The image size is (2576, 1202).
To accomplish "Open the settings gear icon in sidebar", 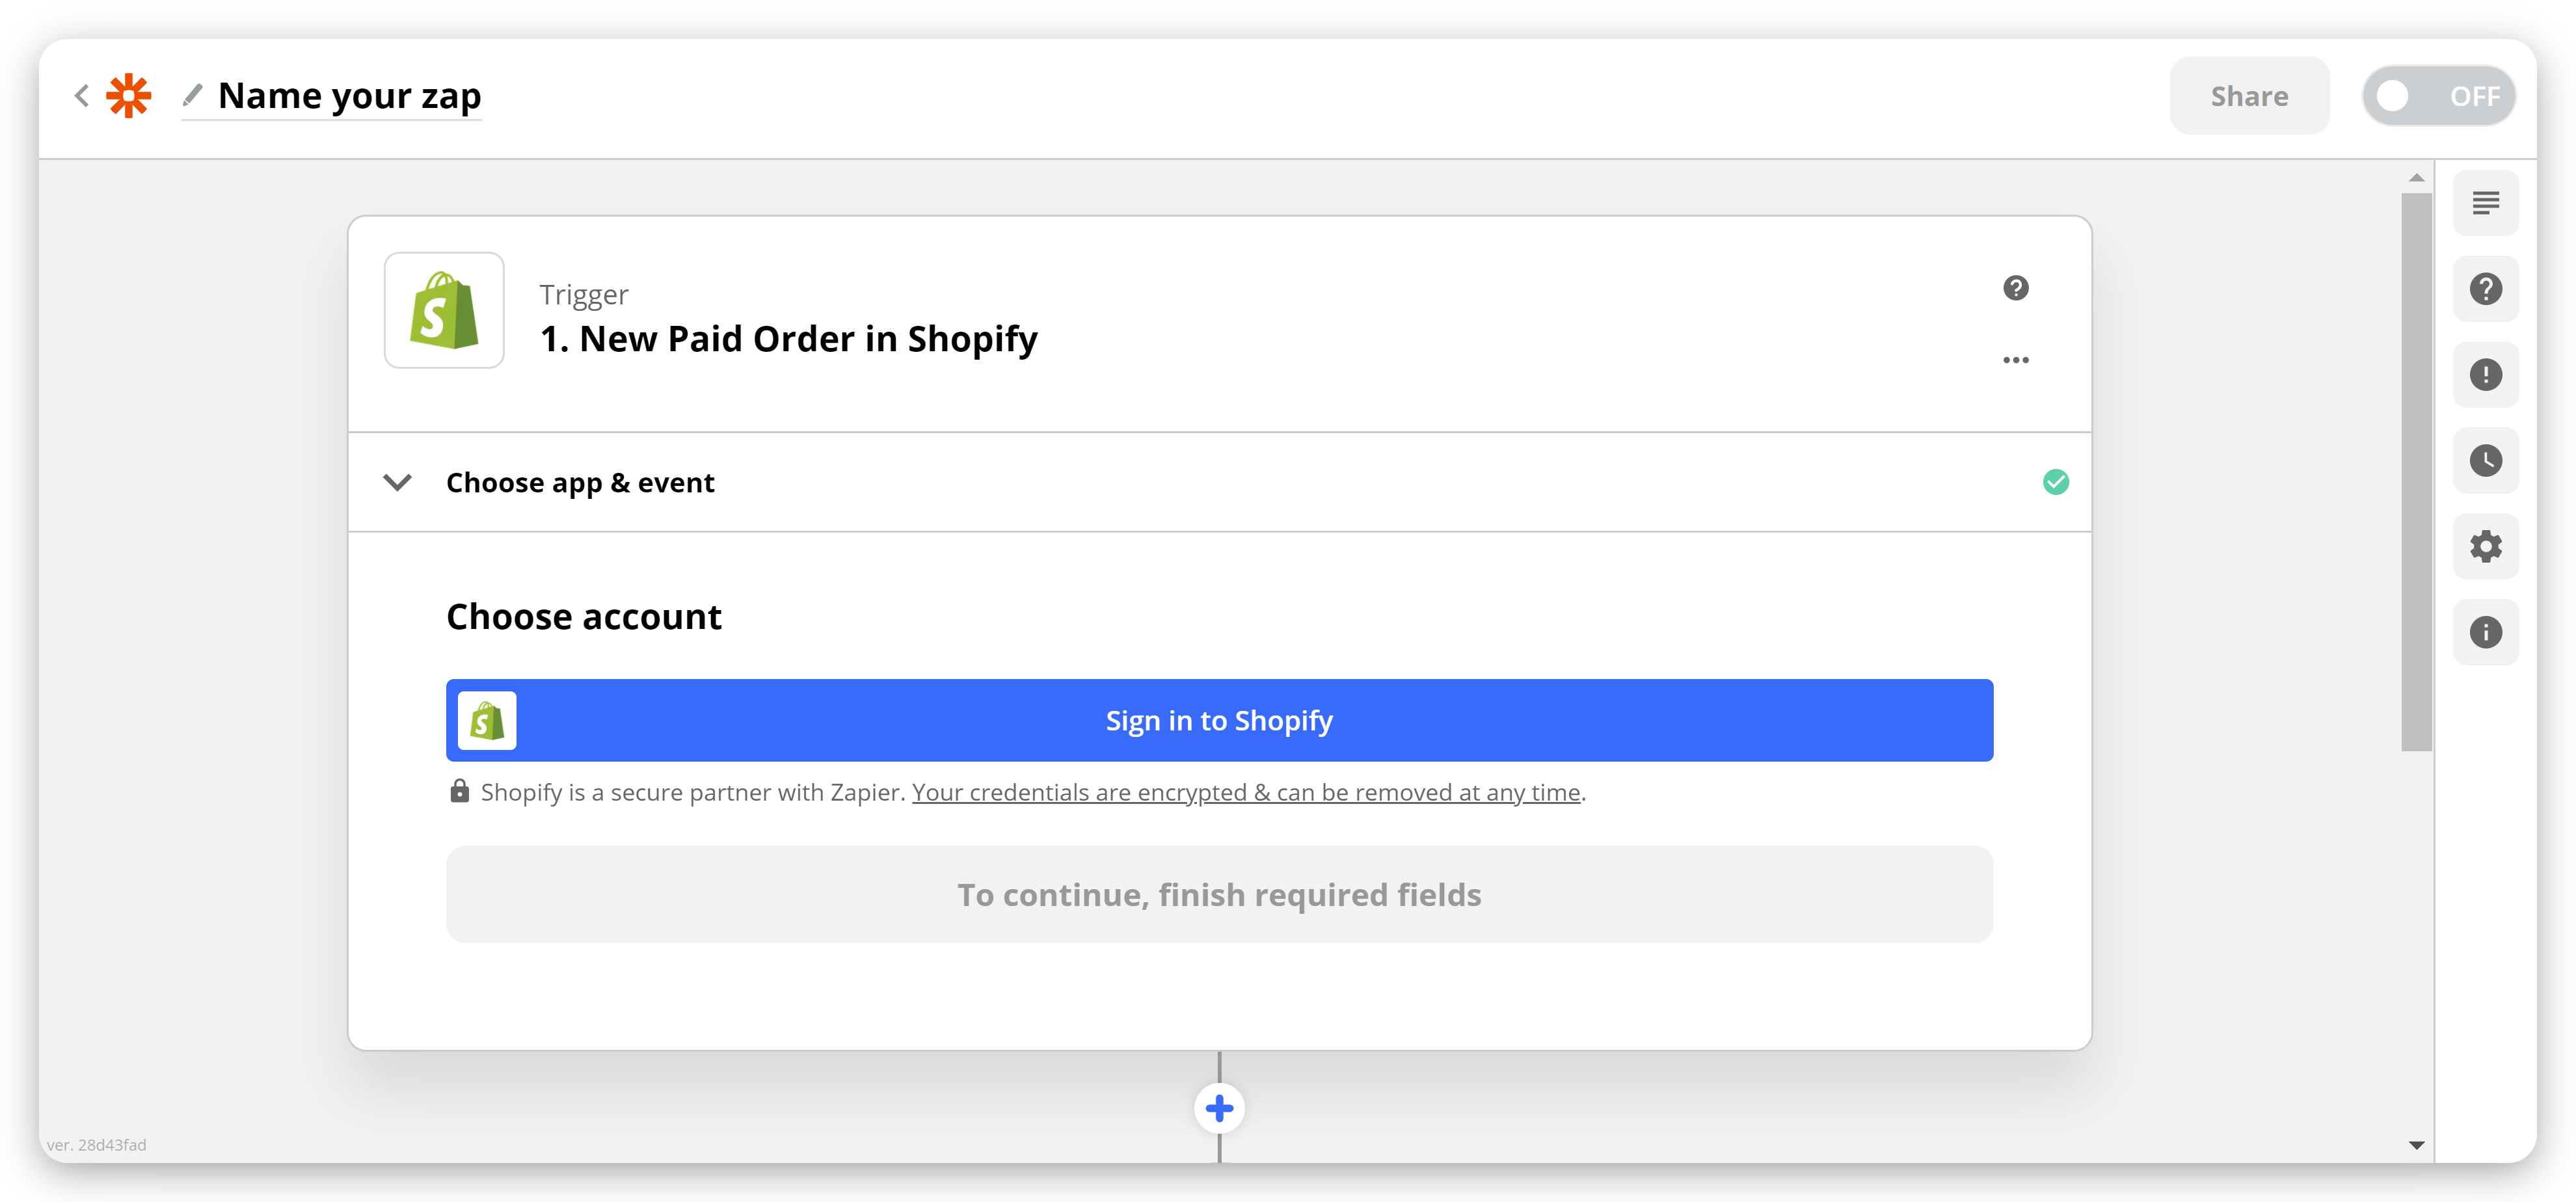I will [x=2485, y=546].
